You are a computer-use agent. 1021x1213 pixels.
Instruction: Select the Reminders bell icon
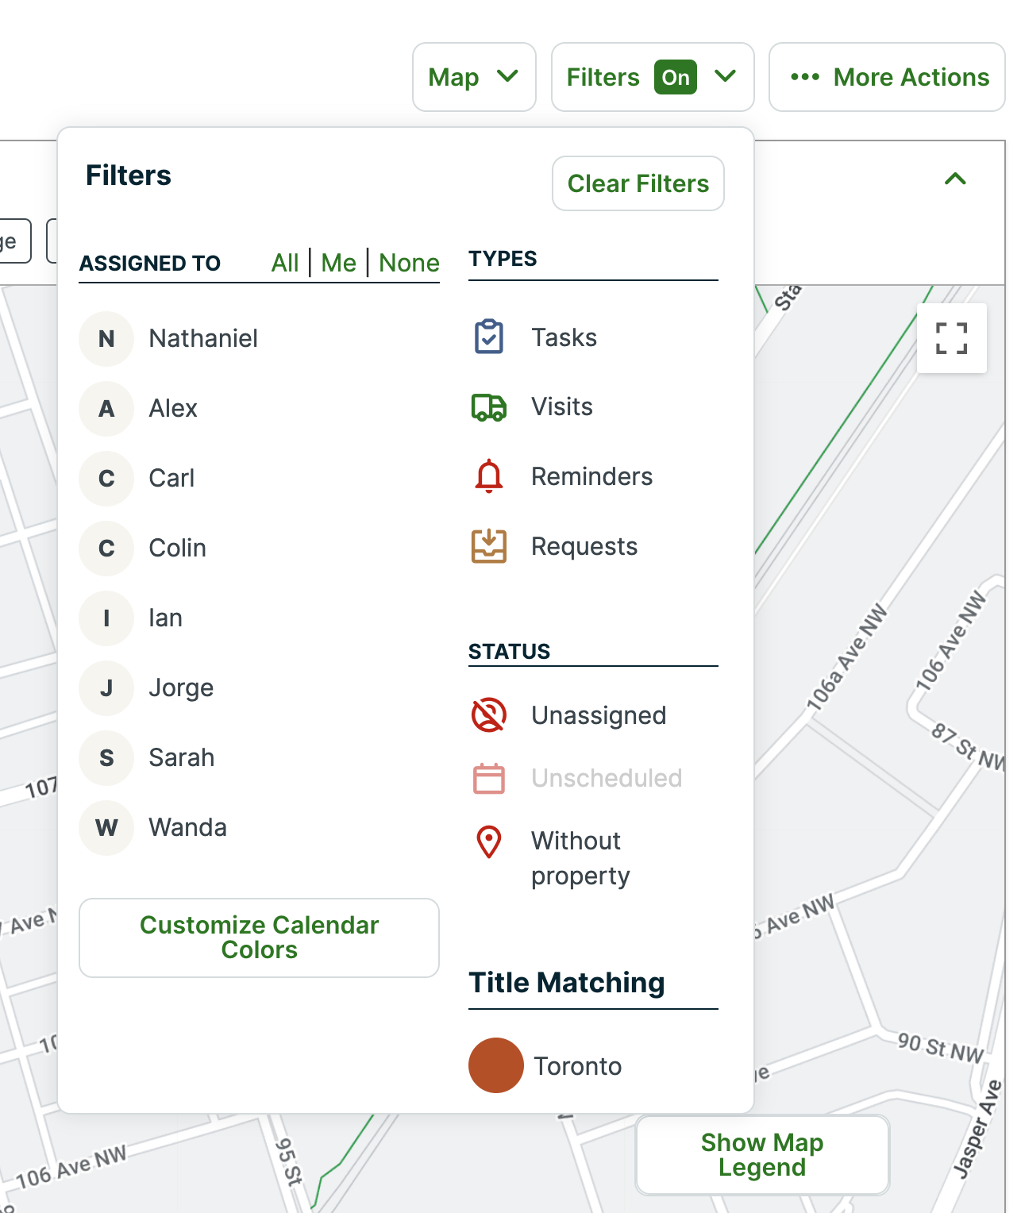(489, 476)
